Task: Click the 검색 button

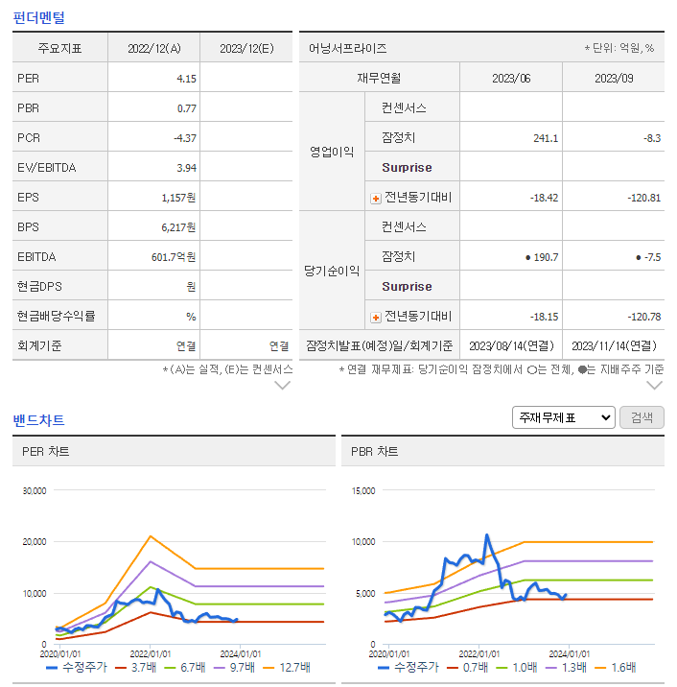Action: pos(642,417)
